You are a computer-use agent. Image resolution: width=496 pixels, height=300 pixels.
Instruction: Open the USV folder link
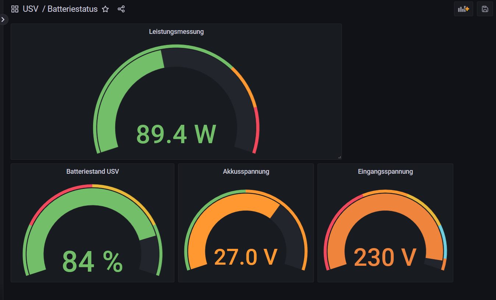tap(31, 9)
